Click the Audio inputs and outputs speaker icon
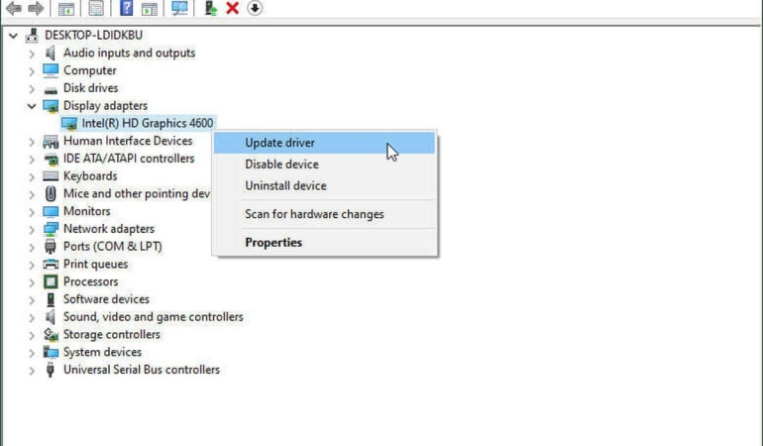 click(51, 53)
